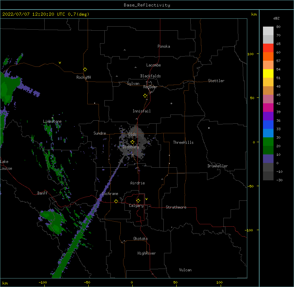The image size is (294, 287).
Task: Click the Okotoks label
Action: coord(141,239)
